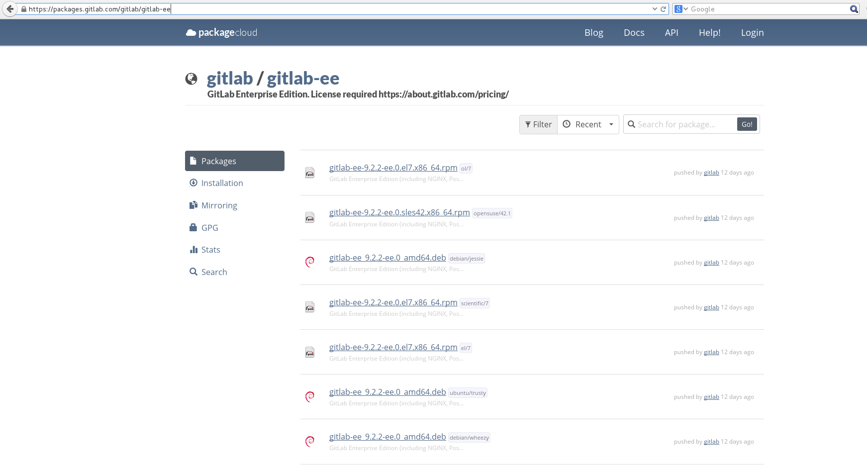Screen dimensions: 867x466
Task: Open the API page
Action: [672, 32]
